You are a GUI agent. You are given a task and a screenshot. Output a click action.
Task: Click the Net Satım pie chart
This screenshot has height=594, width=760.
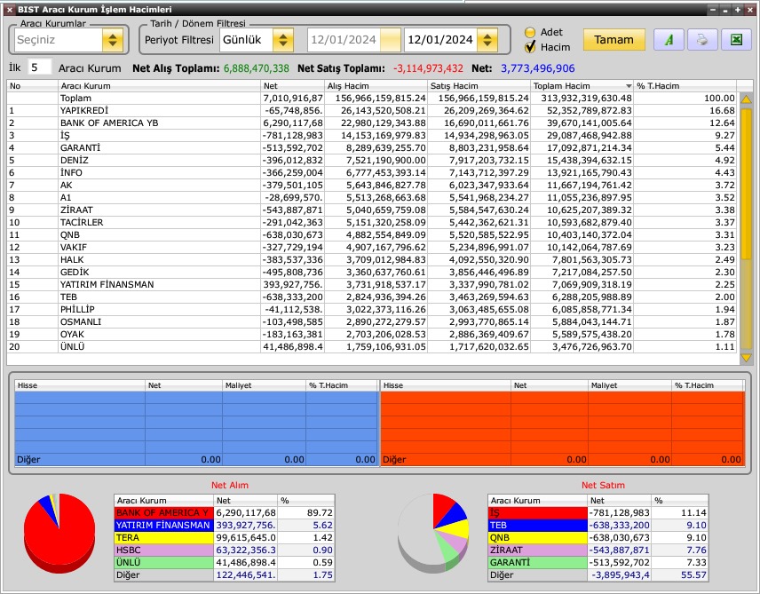(432, 533)
